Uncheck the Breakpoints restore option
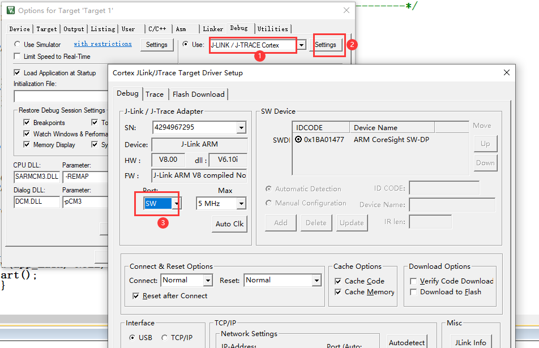 pos(27,122)
